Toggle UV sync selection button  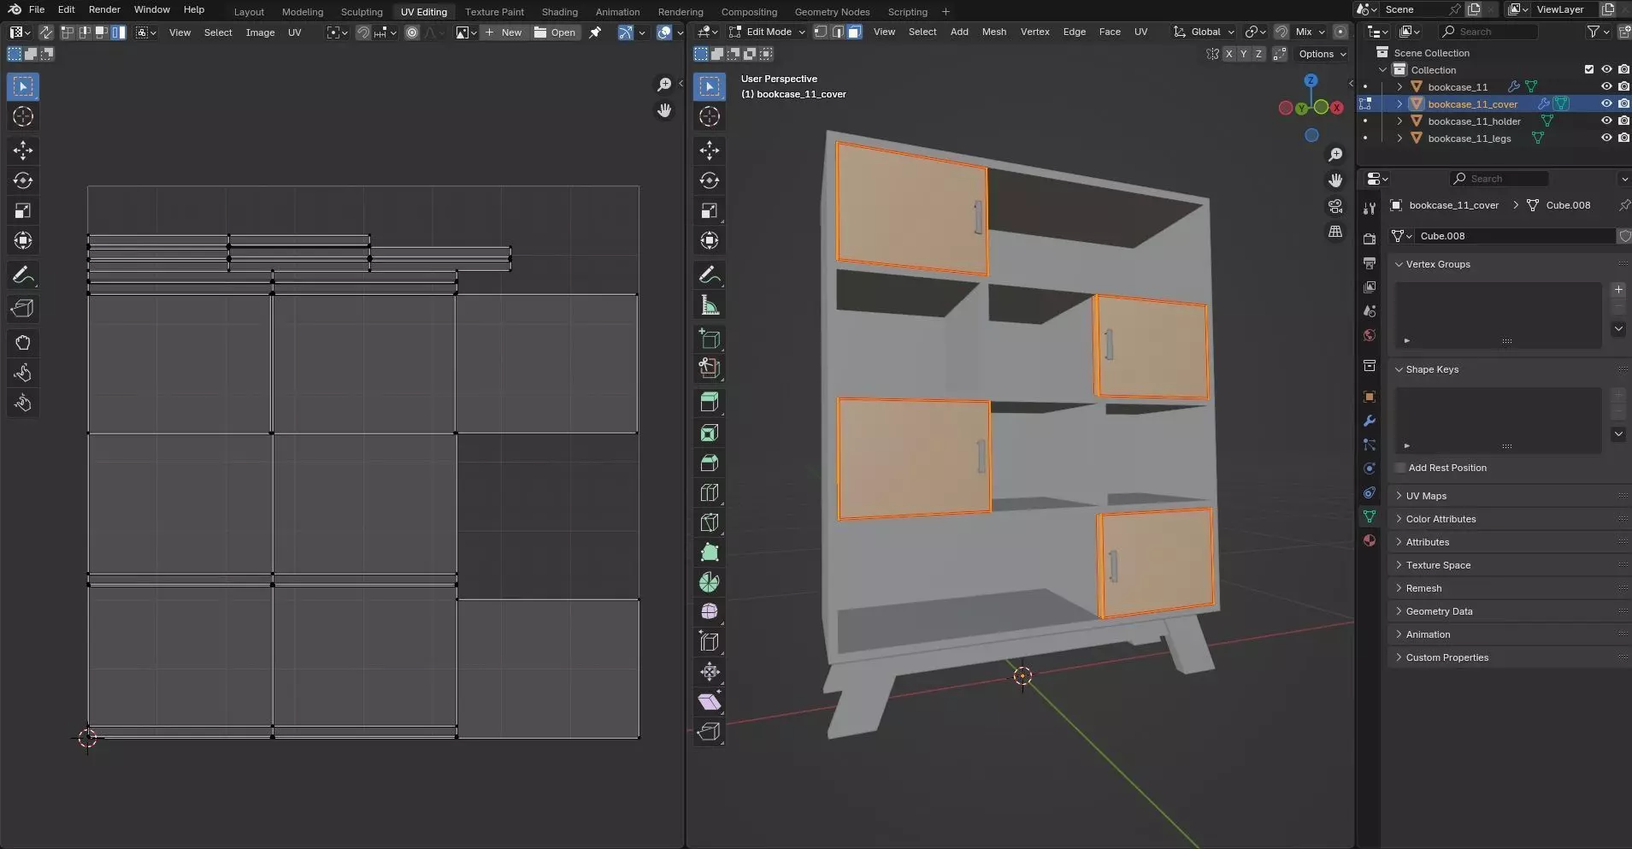pyautogui.click(x=46, y=32)
